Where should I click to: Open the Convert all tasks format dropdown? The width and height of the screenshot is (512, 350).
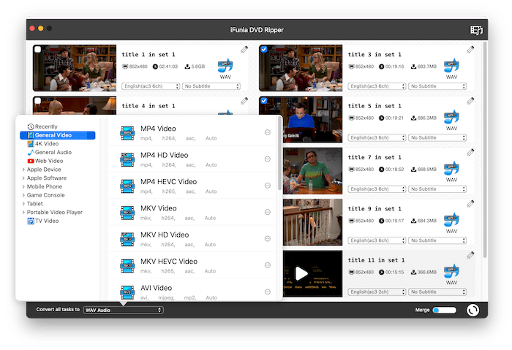(123, 310)
